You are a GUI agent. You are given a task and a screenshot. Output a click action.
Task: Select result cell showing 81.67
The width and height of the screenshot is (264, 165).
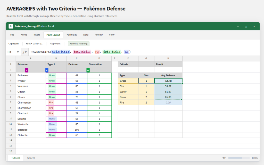point(168,92)
